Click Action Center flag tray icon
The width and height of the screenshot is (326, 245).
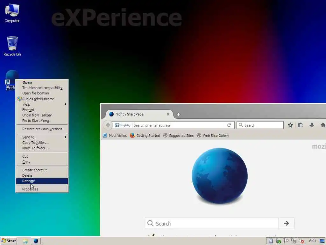[x=286, y=241]
